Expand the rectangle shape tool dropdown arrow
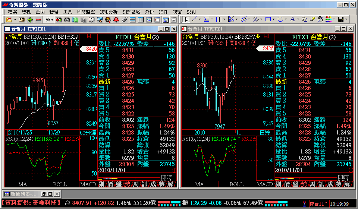358x209 pixels. click(274, 19)
